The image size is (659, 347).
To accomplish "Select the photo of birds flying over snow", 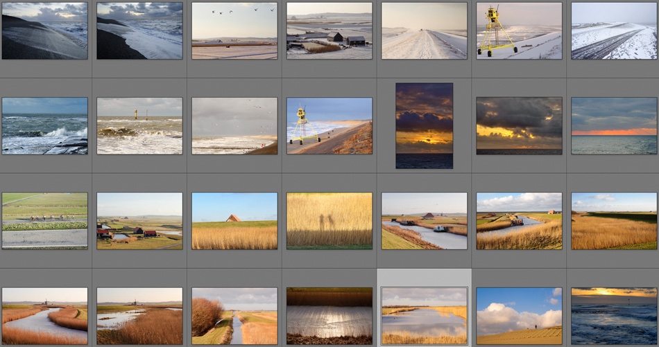I will click(234, 30).
